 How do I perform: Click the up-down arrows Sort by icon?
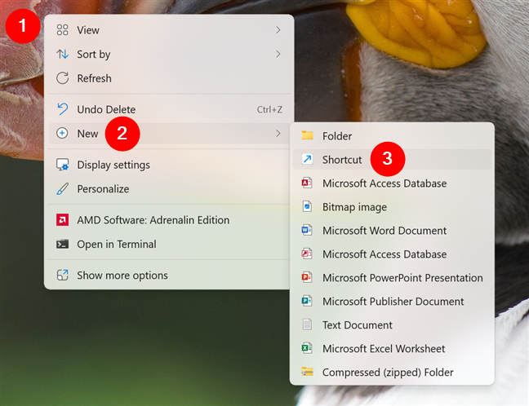point(62,54)
